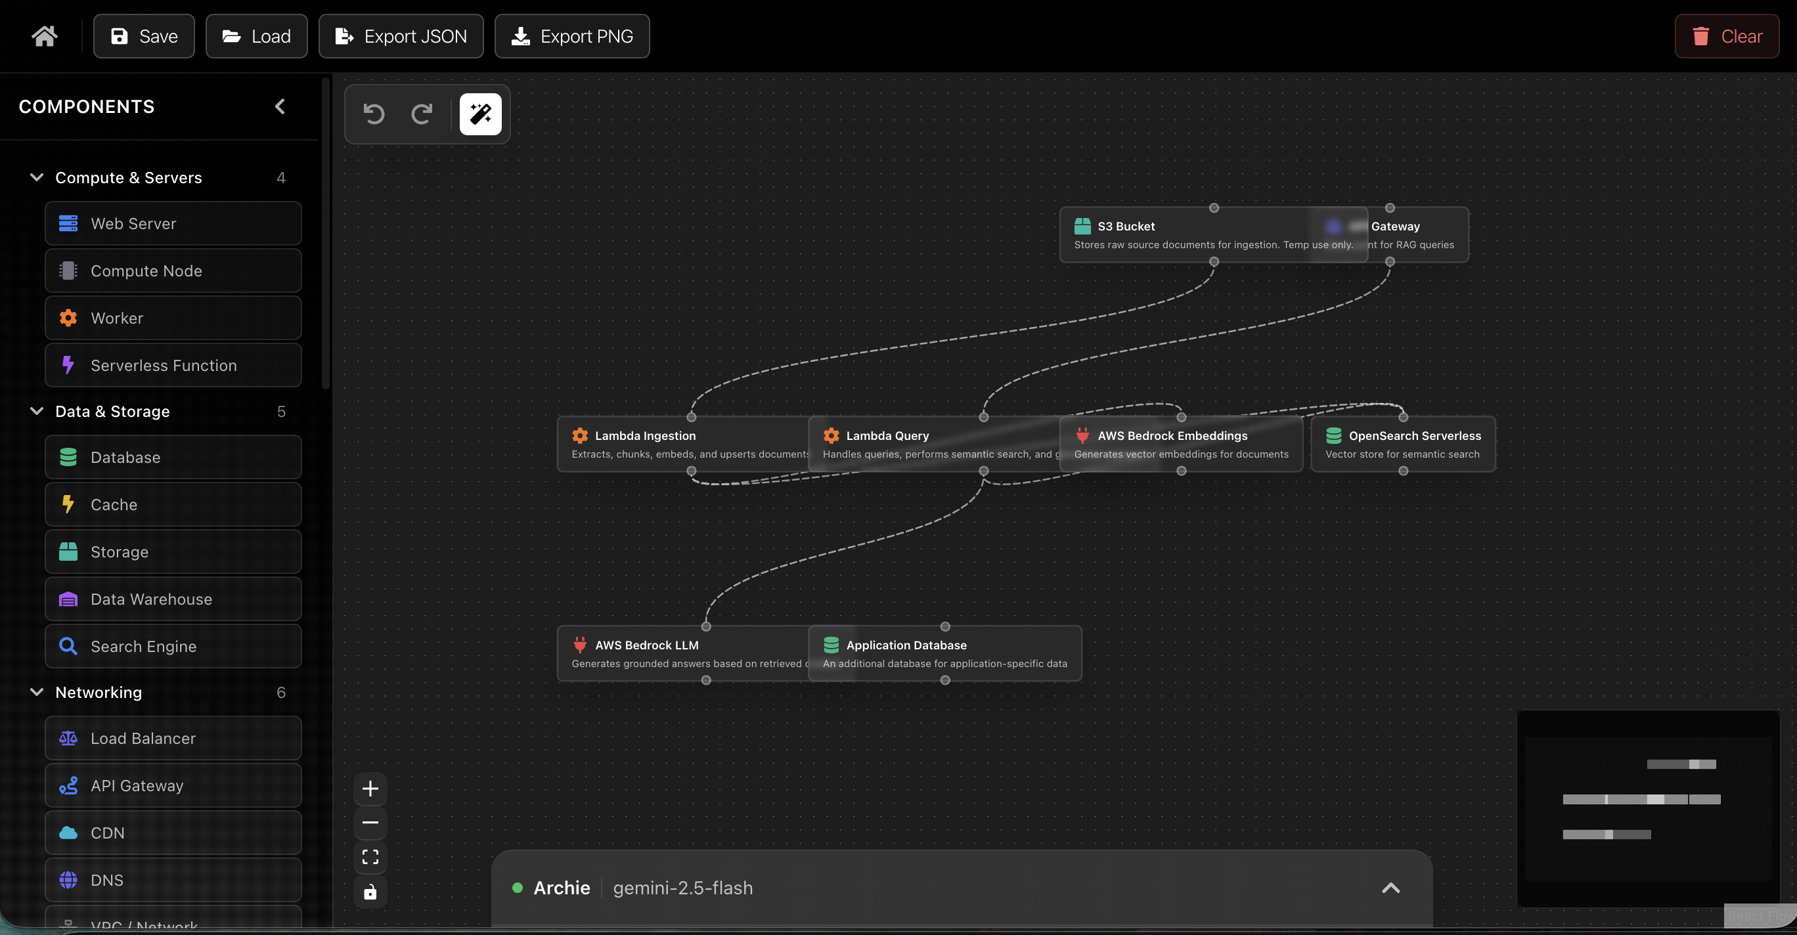Collapse the Components sidebar
The image size is (1797, 935).
280,106
